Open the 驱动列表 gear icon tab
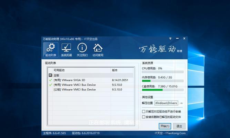 click(51, 50)
